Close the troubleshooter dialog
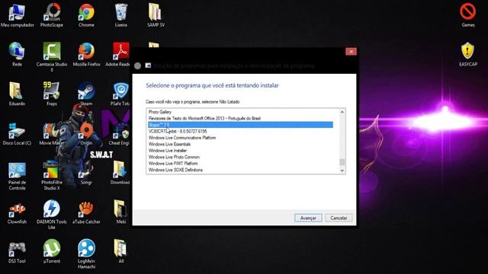This screenshot has width=488, height=274. [x=351, y=52]
